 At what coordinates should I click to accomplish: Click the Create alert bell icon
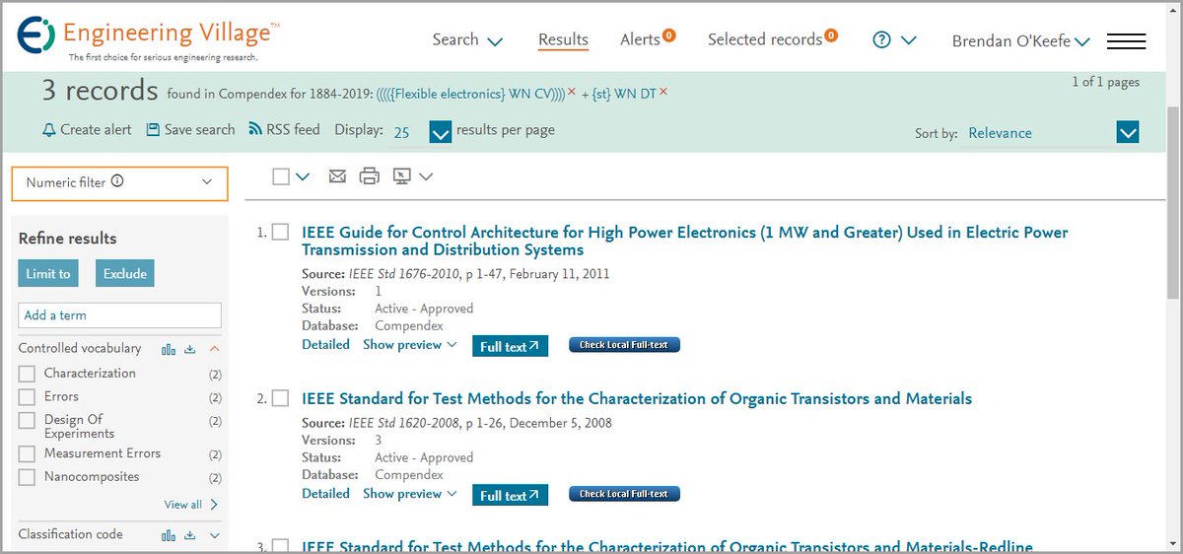pyautogui.click(x=48, y=130)
